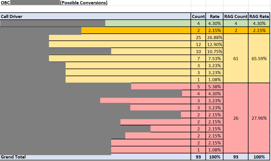Screen dimensions: 271x161
Task: Select the green row's RAG Rate 4.30% cell
Action: (259, 23)
